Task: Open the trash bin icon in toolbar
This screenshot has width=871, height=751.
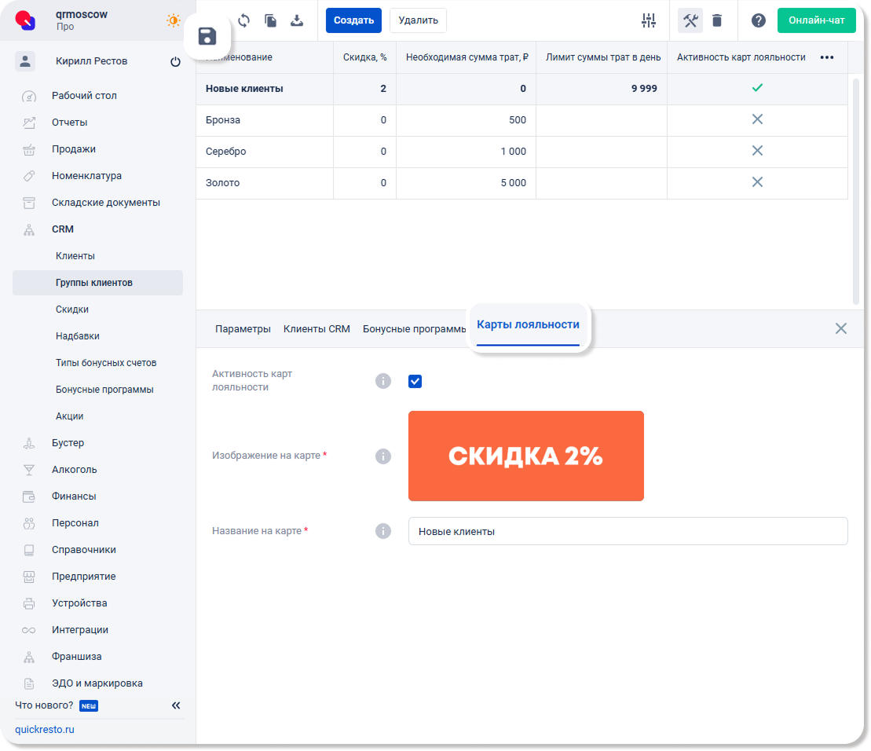Action: click(717, 20)
